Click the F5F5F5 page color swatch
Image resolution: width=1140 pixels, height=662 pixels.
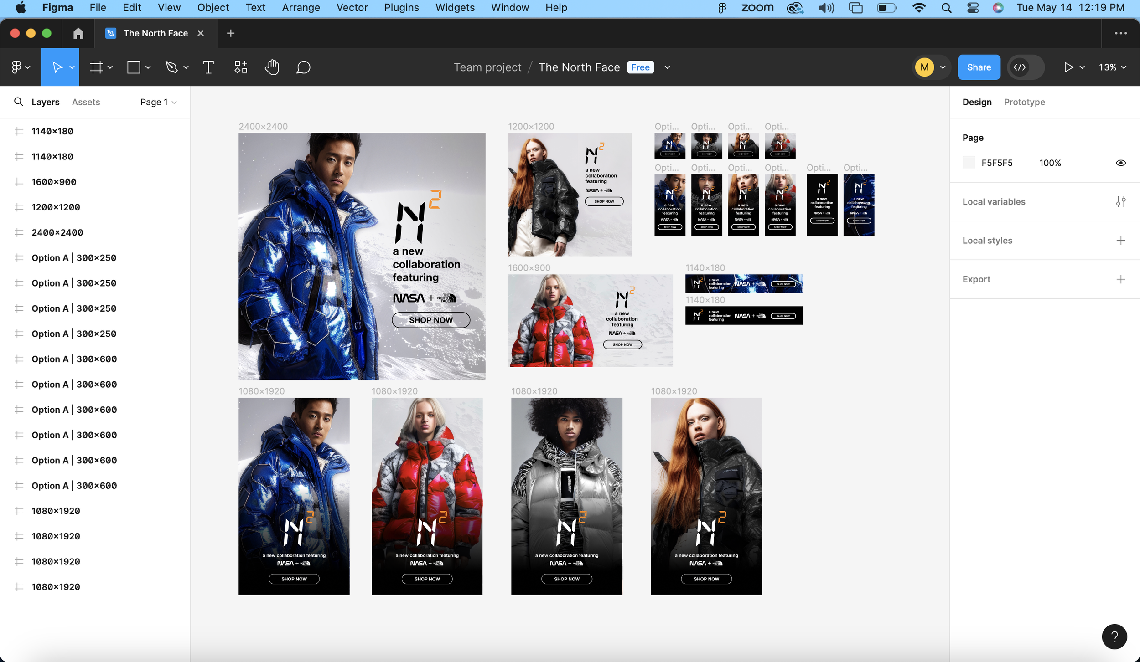[969, 163]
